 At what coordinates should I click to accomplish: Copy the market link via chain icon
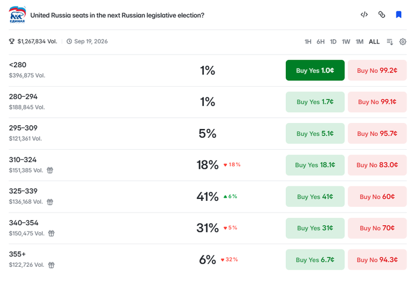pos(382,15)
